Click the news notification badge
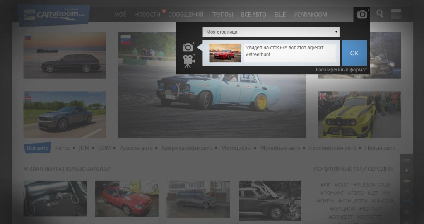The image size is (424, 224). click(x=164, y=11)
